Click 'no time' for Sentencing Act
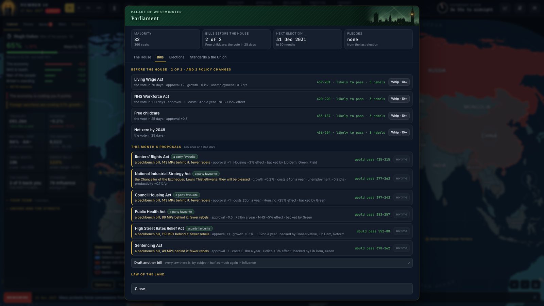 [x=401, y=248]
